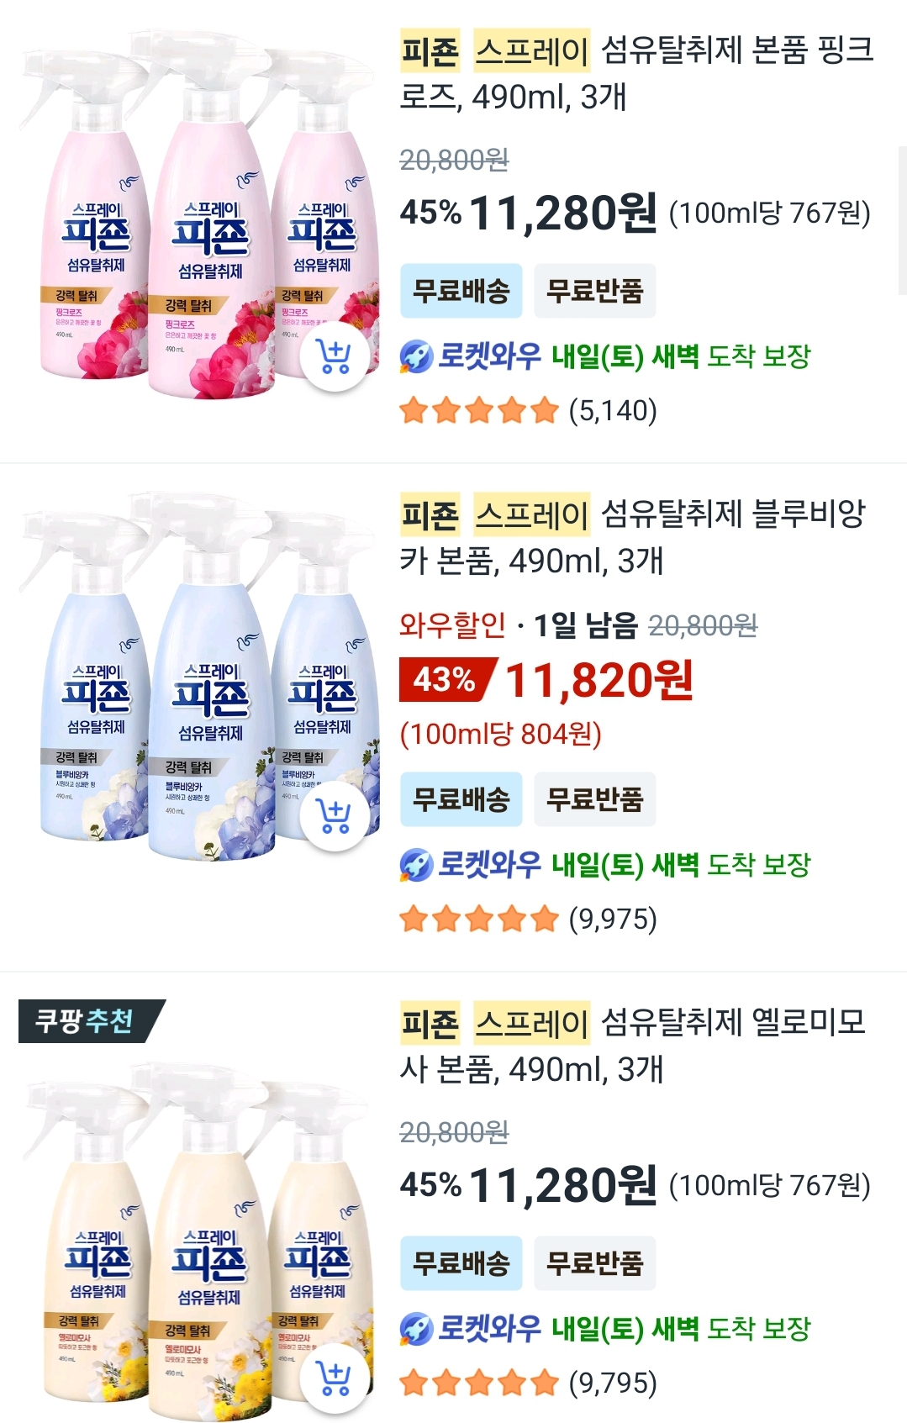The width and height of the screenshot is (907, 1423).
Task: Open star rating with 9,795 reviews
Action: coord(529,1383)
